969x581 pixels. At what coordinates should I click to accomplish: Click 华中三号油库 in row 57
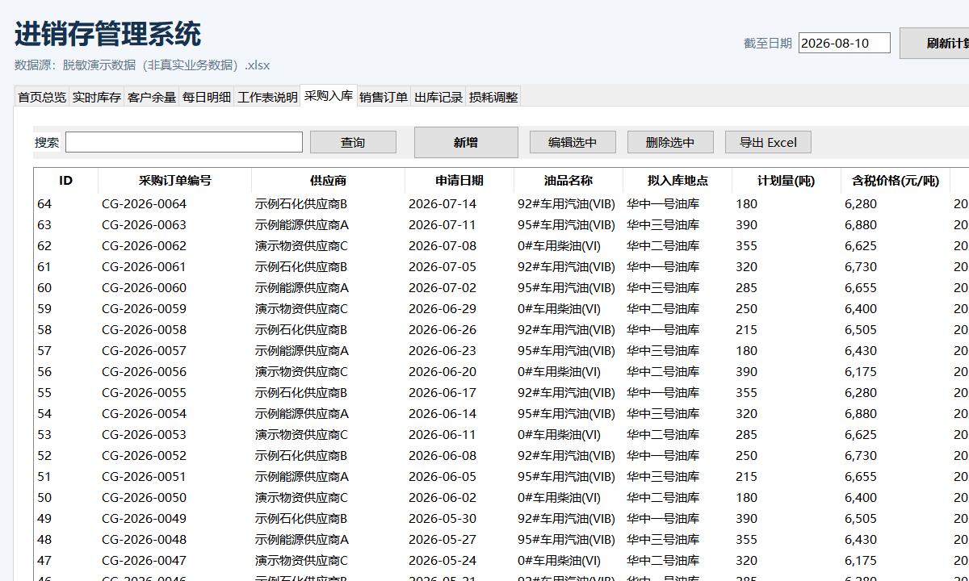click(663, 350)
